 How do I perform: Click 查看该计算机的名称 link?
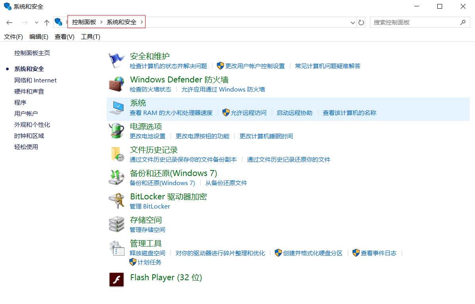point(349,113)
